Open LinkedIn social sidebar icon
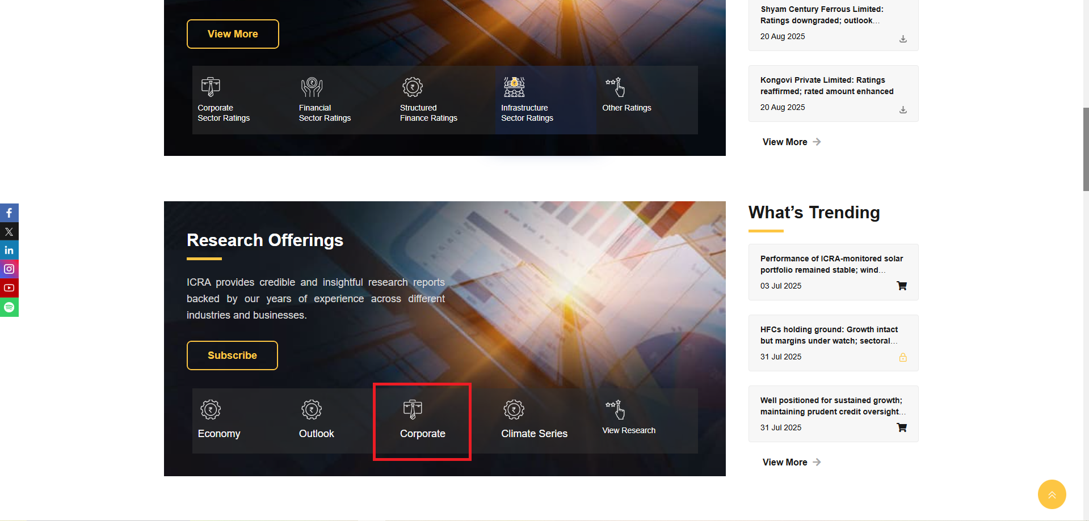This screenshot has width=1089, height=521. pyautogui.click(x=9, y=250)
